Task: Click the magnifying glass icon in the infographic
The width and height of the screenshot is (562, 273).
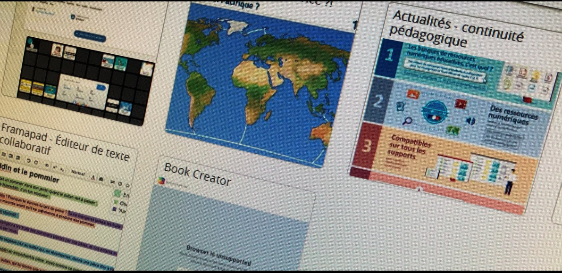Action: (407, 121)
